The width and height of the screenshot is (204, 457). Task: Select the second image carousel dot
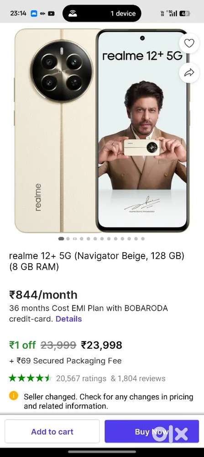pos(68,239)
